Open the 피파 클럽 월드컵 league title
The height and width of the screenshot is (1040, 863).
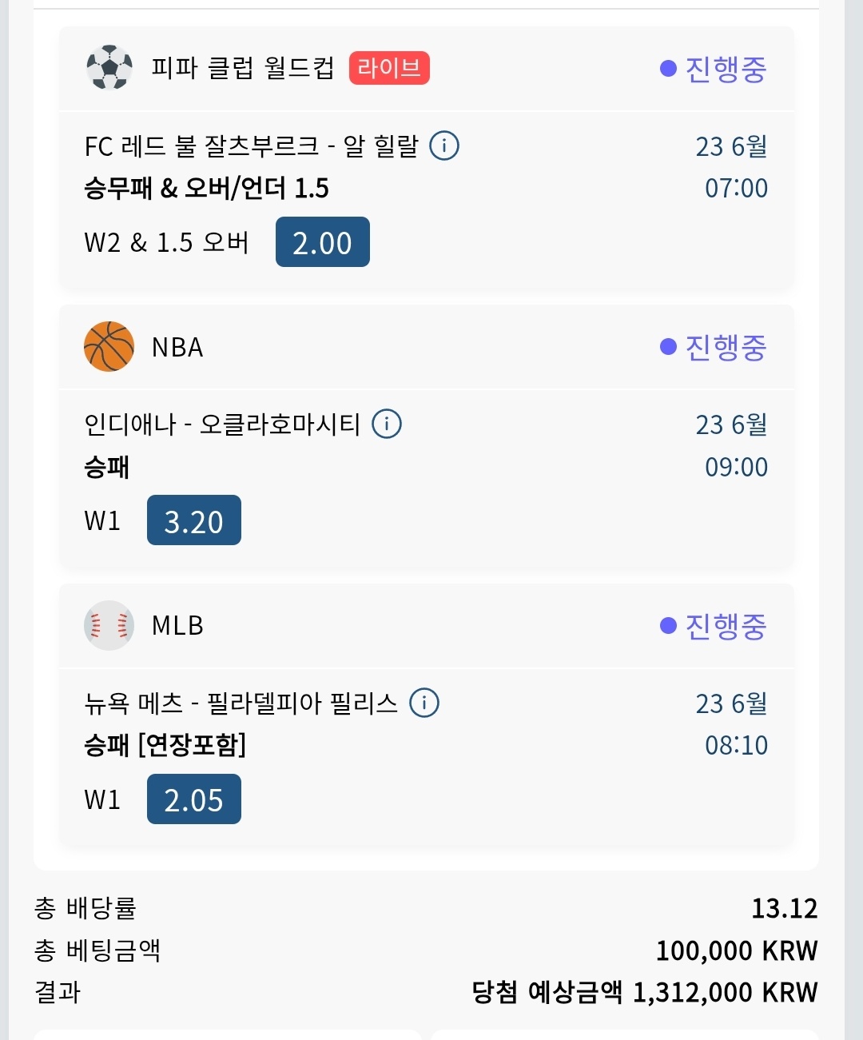pos(243,68)
